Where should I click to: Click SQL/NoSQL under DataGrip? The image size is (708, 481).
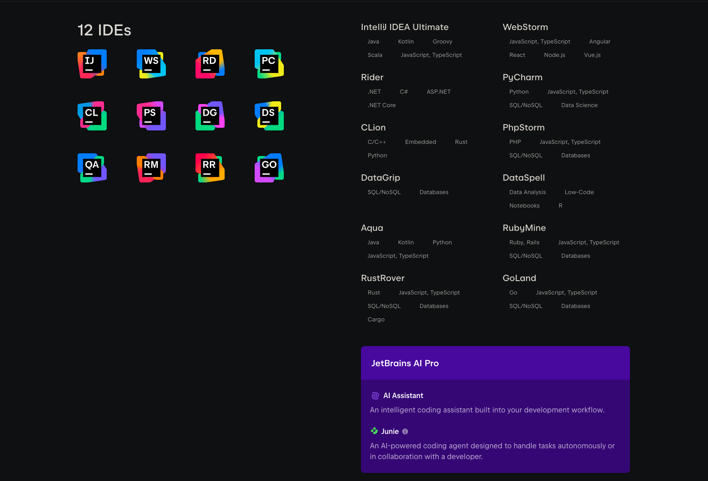[x=384, y=192]
